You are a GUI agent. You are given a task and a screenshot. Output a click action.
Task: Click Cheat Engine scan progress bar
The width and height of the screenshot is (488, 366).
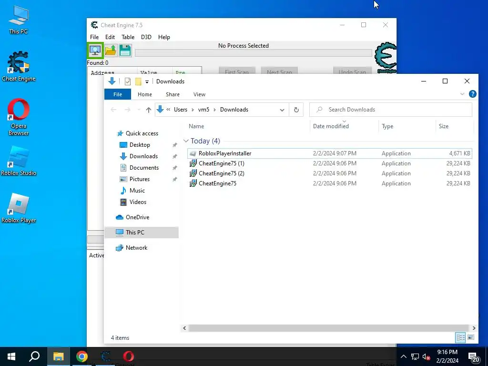(254, 53)
